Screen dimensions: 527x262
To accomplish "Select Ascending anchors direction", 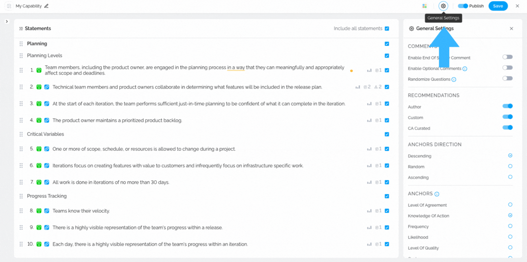I will click(x=510, y=177).
